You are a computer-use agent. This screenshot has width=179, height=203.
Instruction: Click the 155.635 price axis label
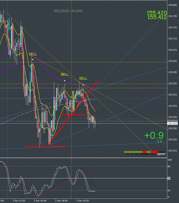pos(173,61)
